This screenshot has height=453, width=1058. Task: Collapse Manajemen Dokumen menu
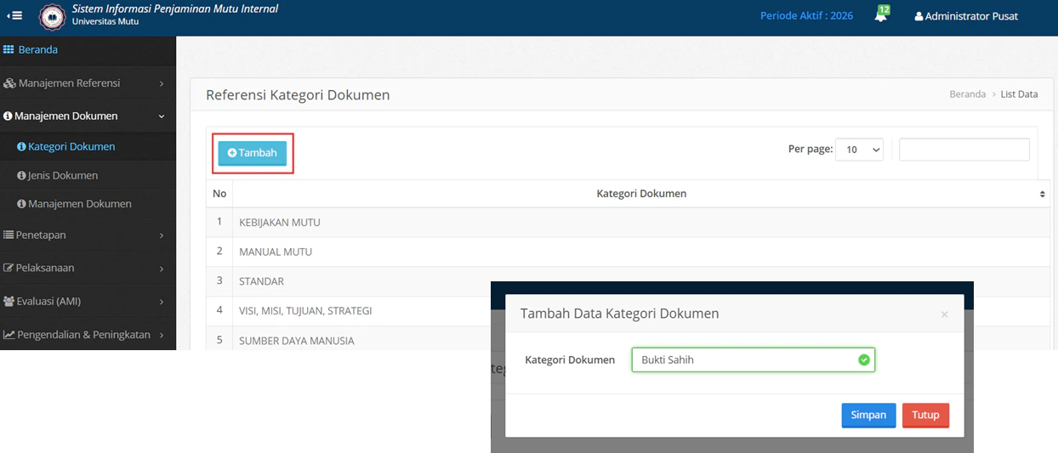[88, 116]
